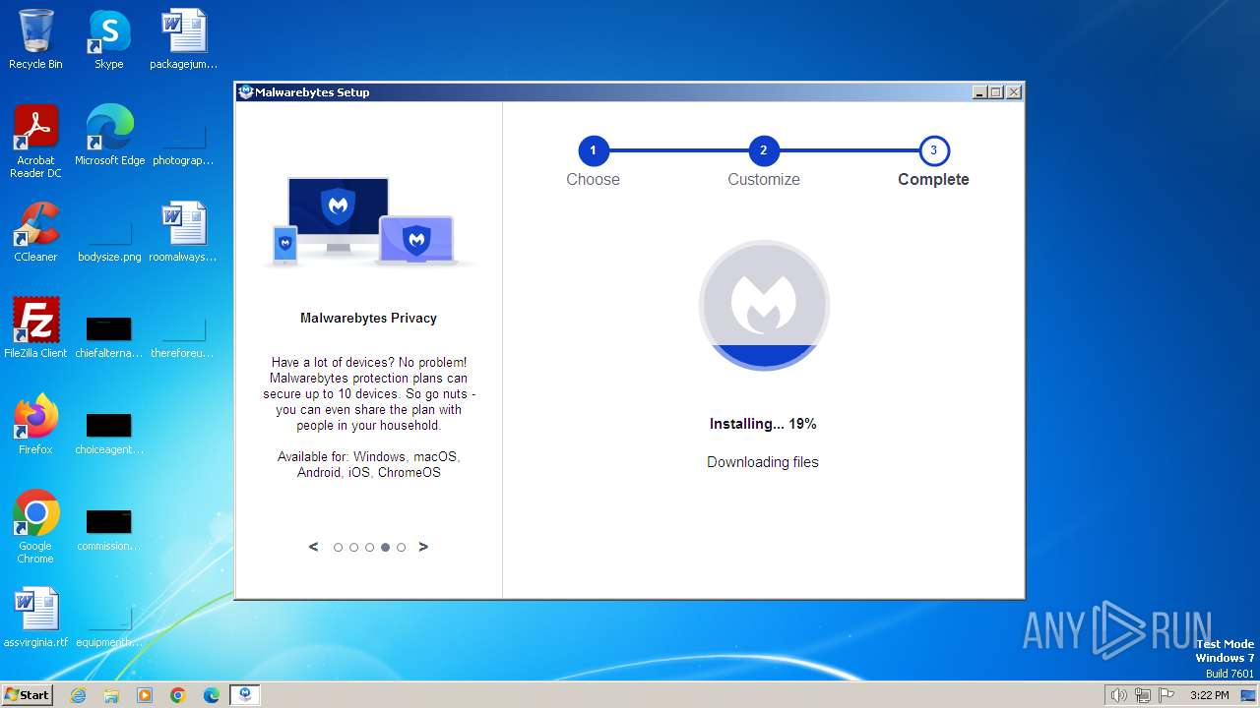
Task: Click the Malwarebytes Privacy heading
Action: [x=368, y=318]
